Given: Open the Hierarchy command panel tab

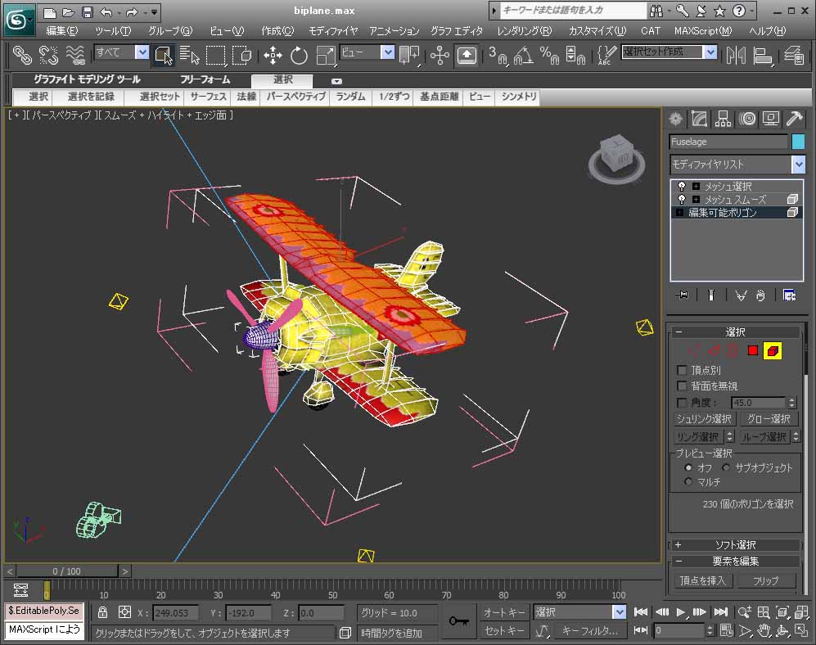Looking at the screenshot, I should [x=723, y=119].
